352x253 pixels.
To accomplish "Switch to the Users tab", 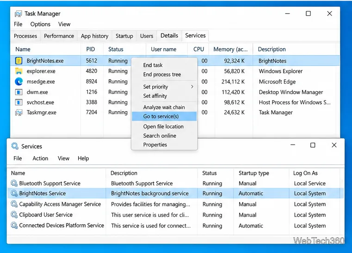I will [147, 36].
